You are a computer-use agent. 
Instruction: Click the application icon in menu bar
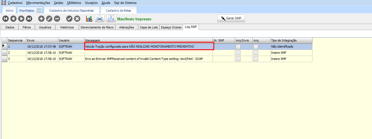4,3
